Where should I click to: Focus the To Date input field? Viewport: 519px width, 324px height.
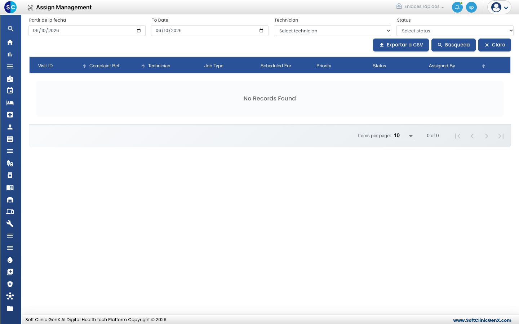point(209,31)
